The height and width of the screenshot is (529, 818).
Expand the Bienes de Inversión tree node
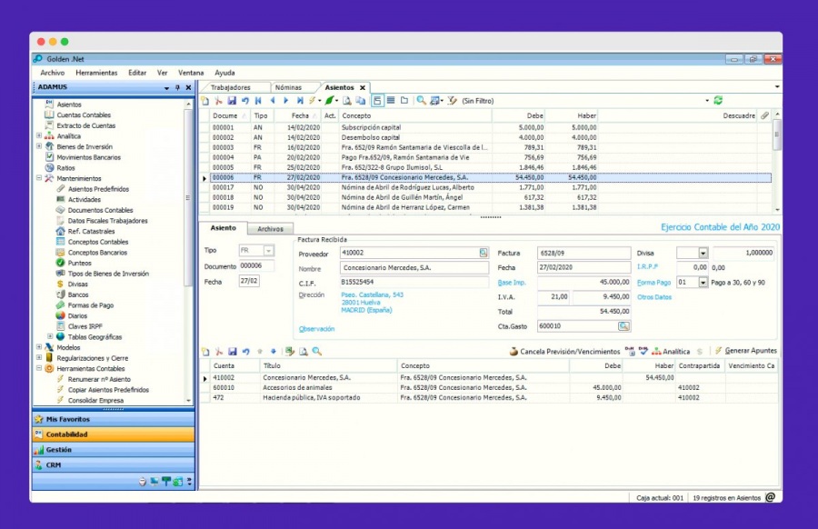39,146
